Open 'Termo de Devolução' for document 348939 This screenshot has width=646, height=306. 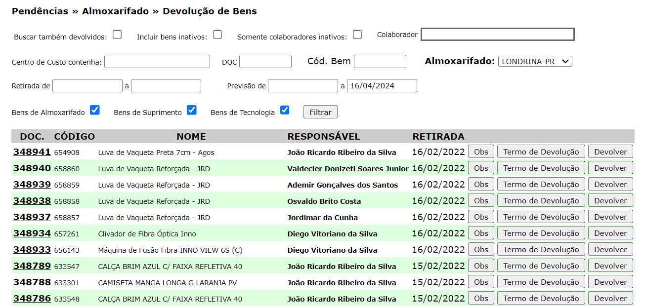coord(541,184)
